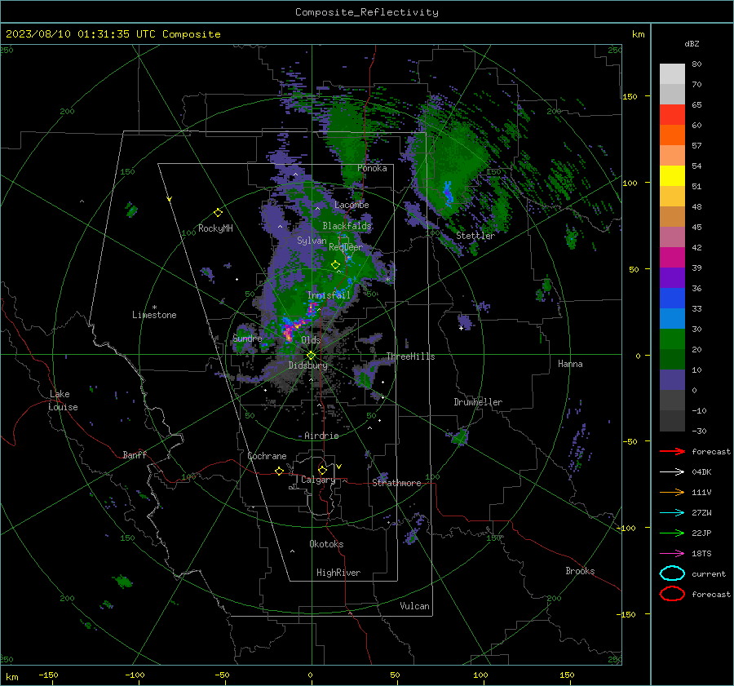Click the Airdrie label
The height and width of the screenshot is (686, 734).
(321, 436)
